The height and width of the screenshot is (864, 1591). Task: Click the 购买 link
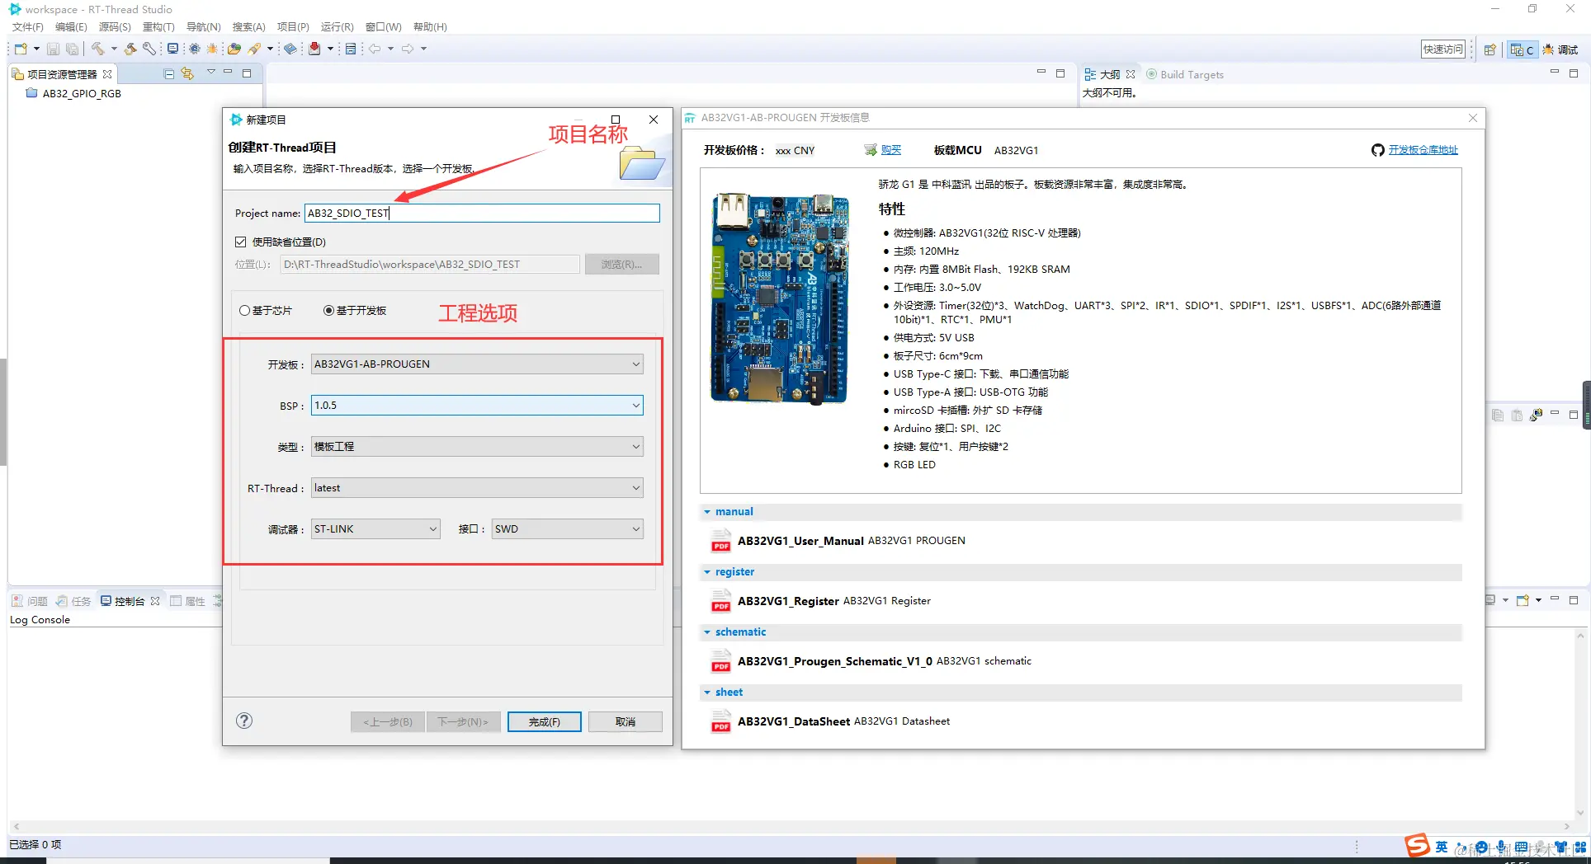[891, 150]
